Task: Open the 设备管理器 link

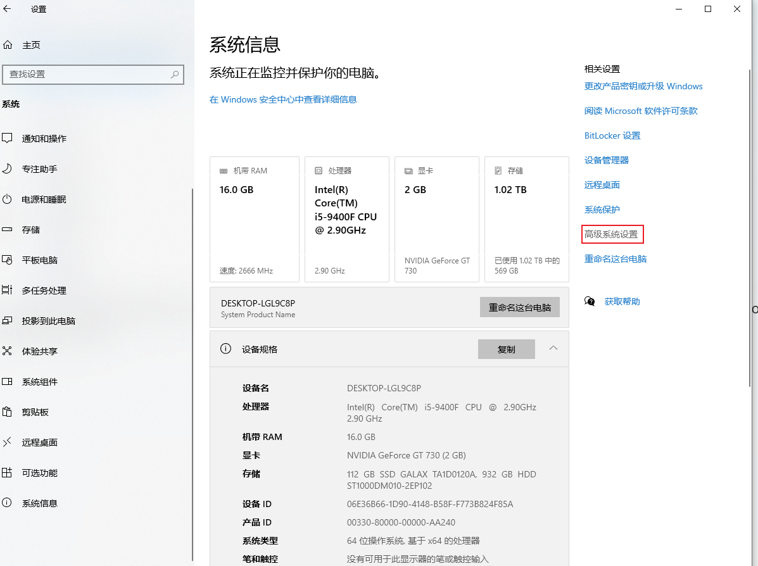Action: point(606,160)
